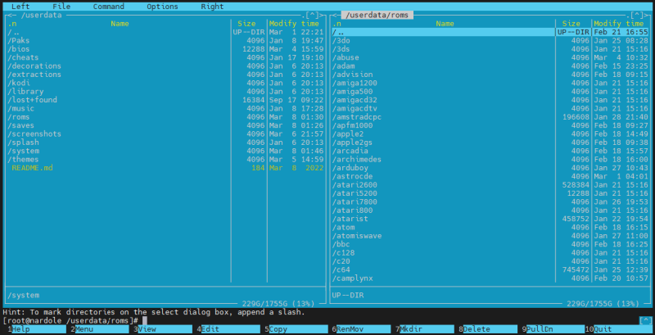
Task: Toggle sort order via right panel .n
Action: (337, 24)
